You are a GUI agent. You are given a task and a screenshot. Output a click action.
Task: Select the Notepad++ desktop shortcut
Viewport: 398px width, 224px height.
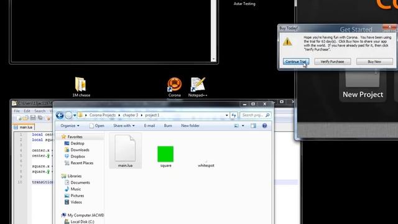198,87
